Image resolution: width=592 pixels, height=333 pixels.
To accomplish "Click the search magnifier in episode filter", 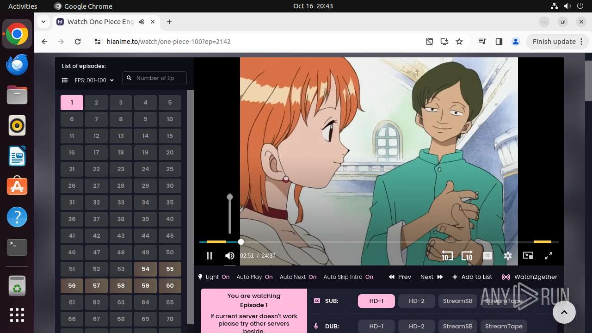I will pyautogui.click(x=129, y=78).
